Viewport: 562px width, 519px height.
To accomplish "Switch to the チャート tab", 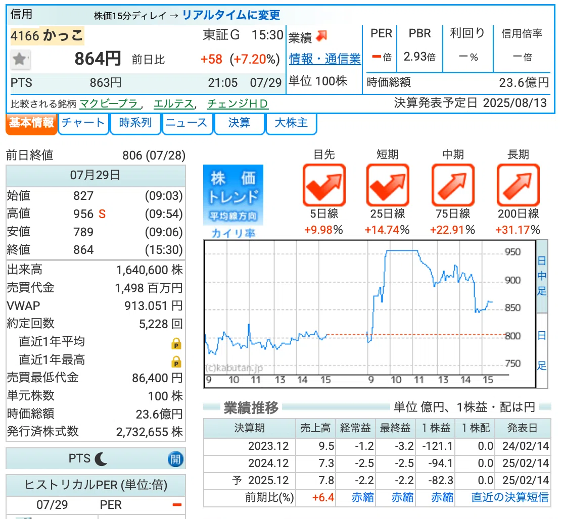I will tap(83, 123).
